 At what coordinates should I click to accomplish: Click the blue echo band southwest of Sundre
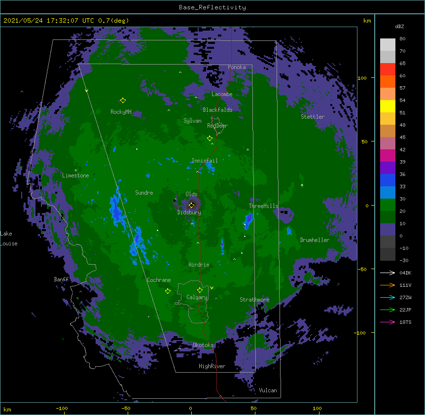(x=117, y=210)
